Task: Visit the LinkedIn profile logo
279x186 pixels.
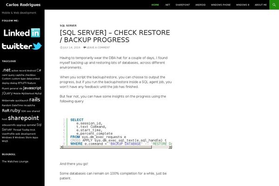Action: [22, 33]
